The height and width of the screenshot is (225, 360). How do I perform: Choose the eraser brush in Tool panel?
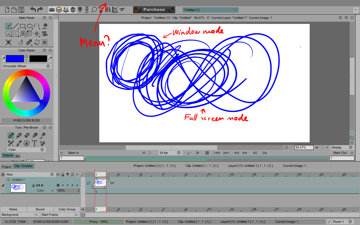(x=27, y=136)
